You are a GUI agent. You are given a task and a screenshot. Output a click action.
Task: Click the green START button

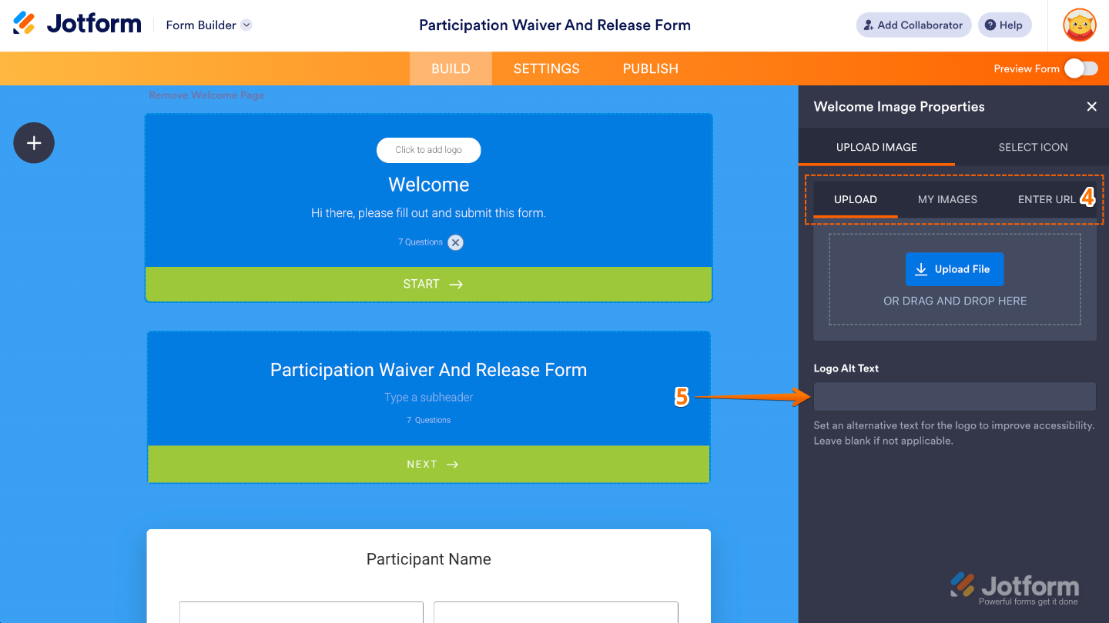pyautogui.click(x=429, y=284)
